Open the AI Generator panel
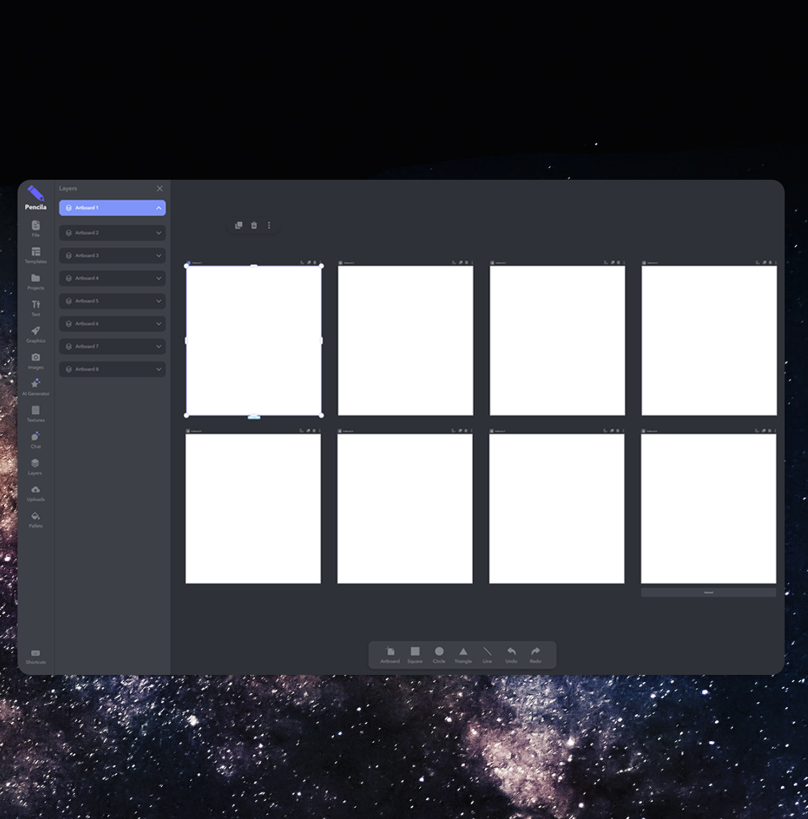The width and height of the screenshot is (808, 819). point(36,386)
